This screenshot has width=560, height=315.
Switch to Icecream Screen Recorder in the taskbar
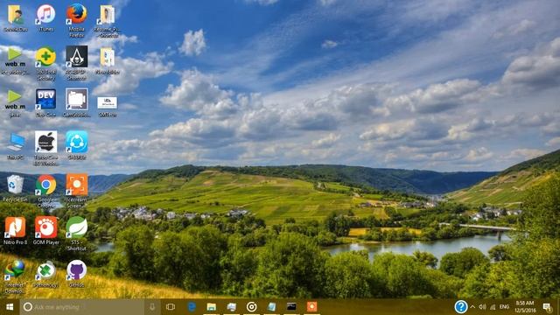311,307
